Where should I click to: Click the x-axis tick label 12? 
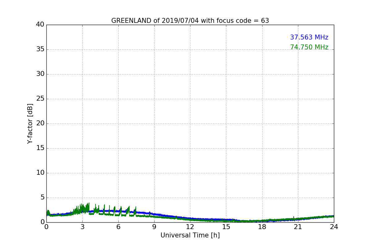tap(190, 227)
